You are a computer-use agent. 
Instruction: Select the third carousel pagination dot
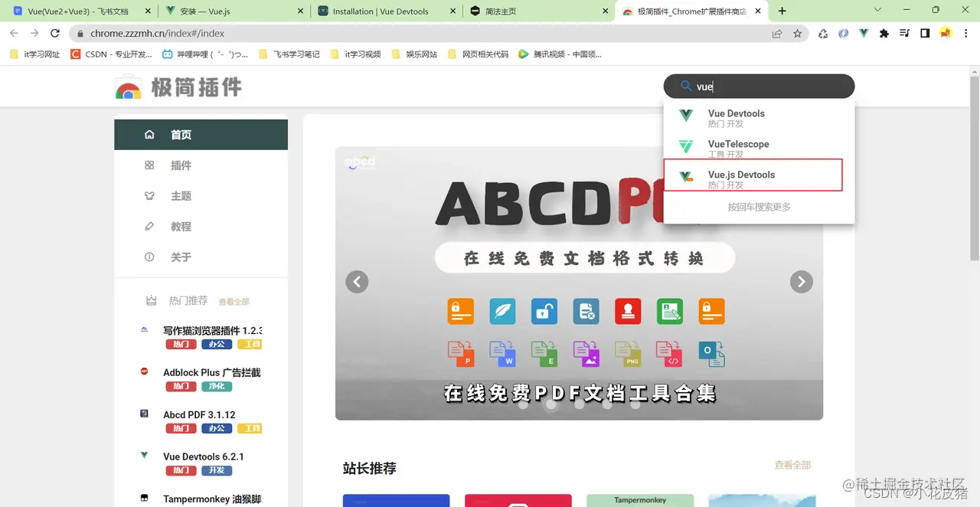coord(578,404)
